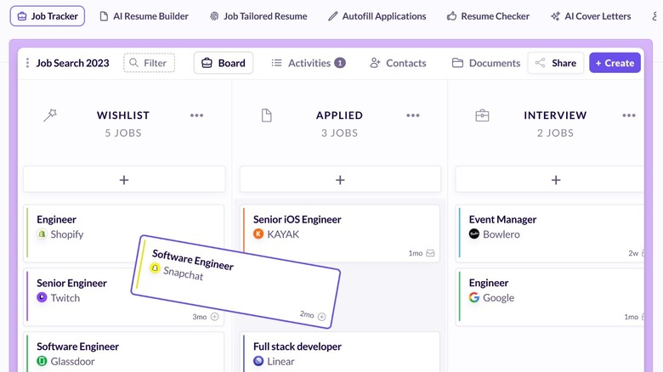Click the Shopify logo on Engineer card

tap(42, 234)
